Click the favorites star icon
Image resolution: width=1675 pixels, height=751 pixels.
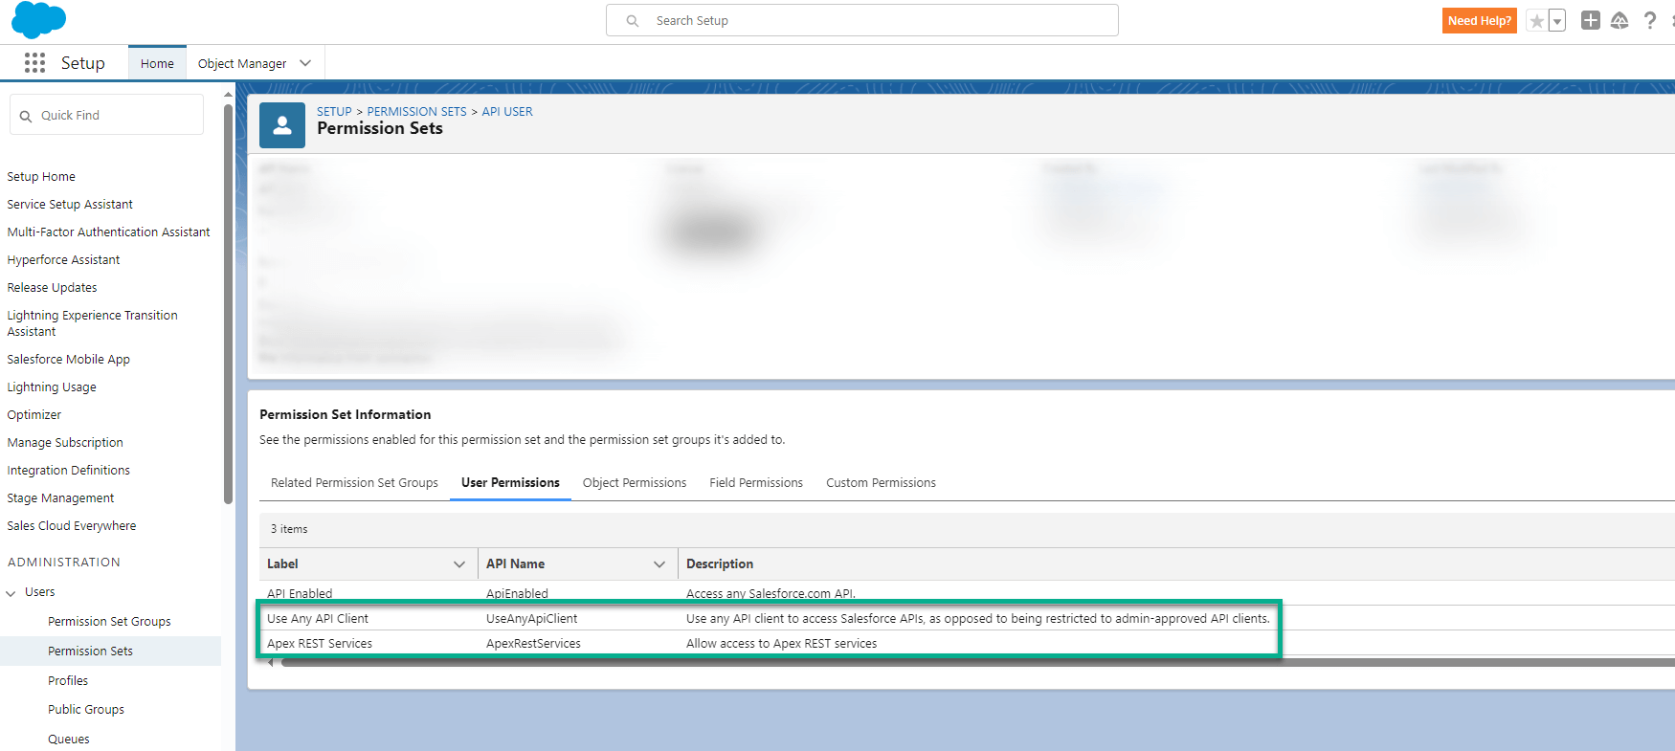pyautogui.click(x=1537, y=21)
